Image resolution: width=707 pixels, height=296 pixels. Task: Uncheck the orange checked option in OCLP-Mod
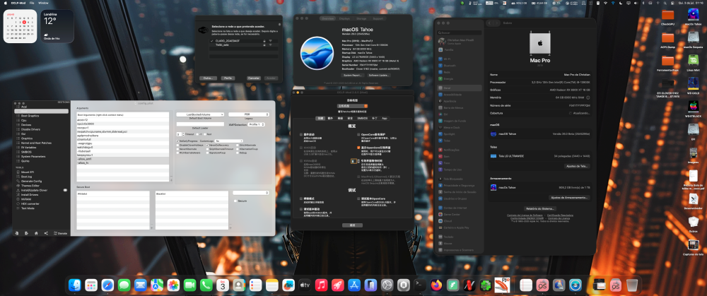(358, 148)
